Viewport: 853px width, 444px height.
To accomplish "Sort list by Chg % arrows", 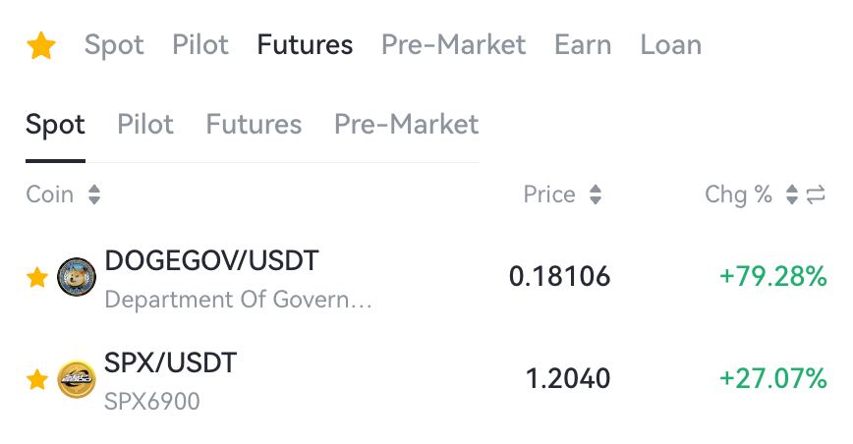I will [792, 194].
